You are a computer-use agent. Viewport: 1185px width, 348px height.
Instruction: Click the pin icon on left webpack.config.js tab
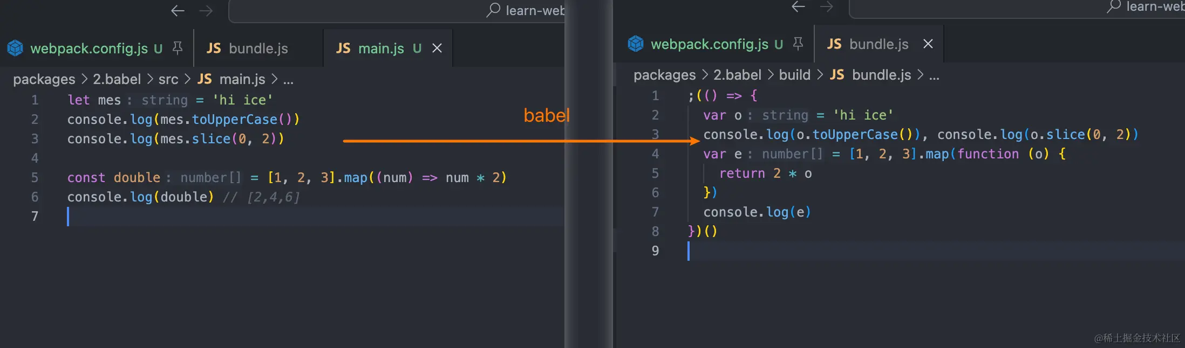point(178,48)
